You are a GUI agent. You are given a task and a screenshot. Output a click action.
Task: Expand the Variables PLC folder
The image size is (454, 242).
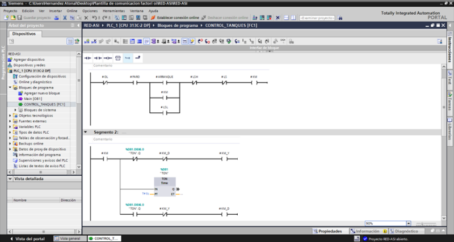(10, 126)
